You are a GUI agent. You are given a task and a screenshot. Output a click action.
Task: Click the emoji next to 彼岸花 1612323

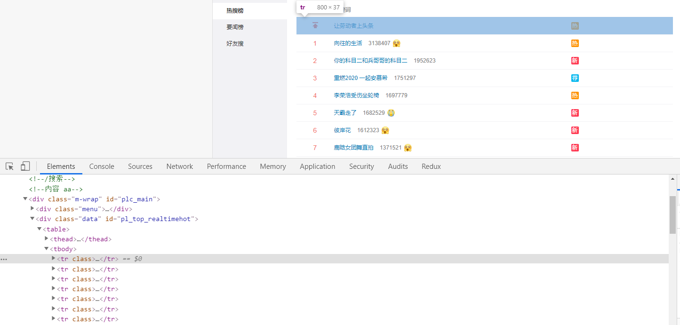coord(385,130)
